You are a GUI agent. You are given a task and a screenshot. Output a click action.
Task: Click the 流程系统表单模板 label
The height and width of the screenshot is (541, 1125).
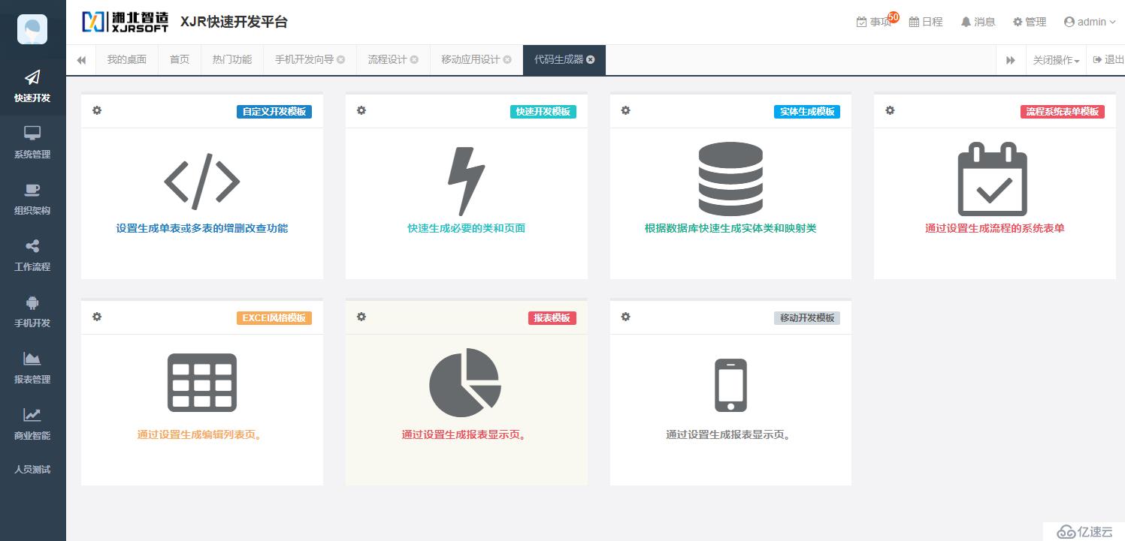point(1063,112)
